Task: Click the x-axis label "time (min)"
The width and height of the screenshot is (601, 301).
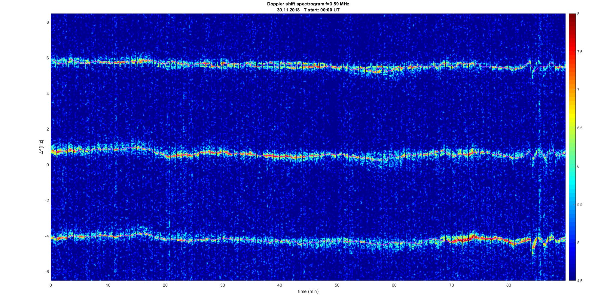Action: point(308,291)
